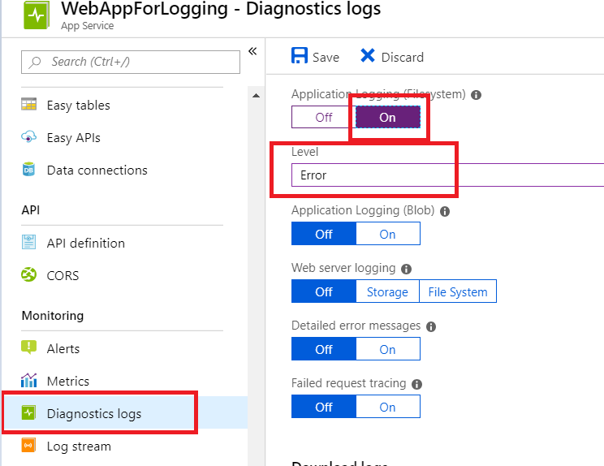
Task: Select Diagnostics logs menu item
Action: [x=125, y=413]
